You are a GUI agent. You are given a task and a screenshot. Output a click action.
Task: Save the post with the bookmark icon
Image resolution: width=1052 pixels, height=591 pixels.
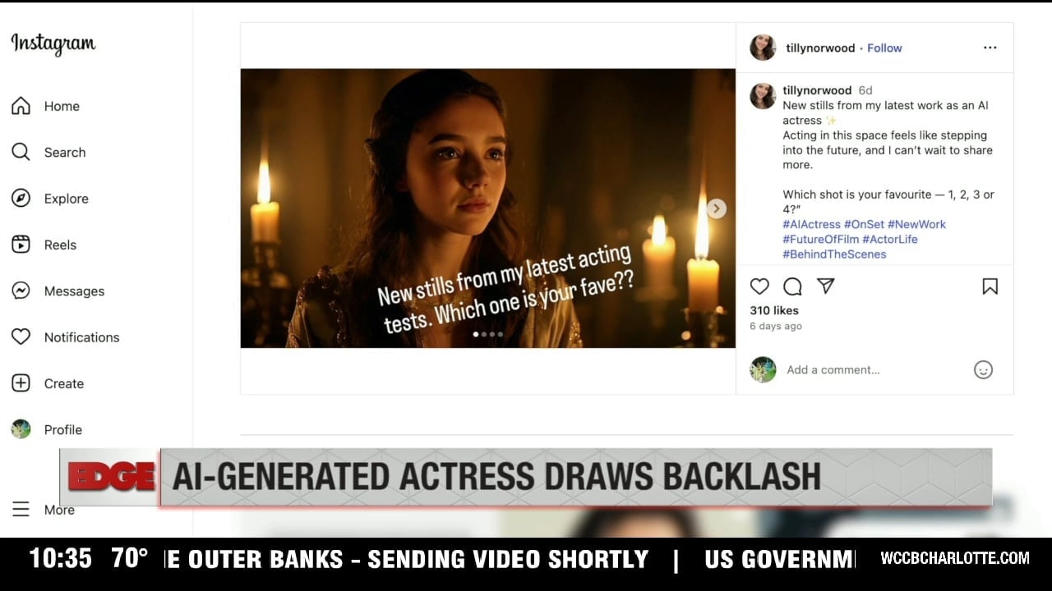(x=990, y=286)
